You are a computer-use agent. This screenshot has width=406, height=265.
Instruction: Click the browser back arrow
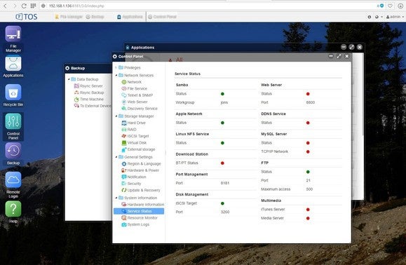5,6
